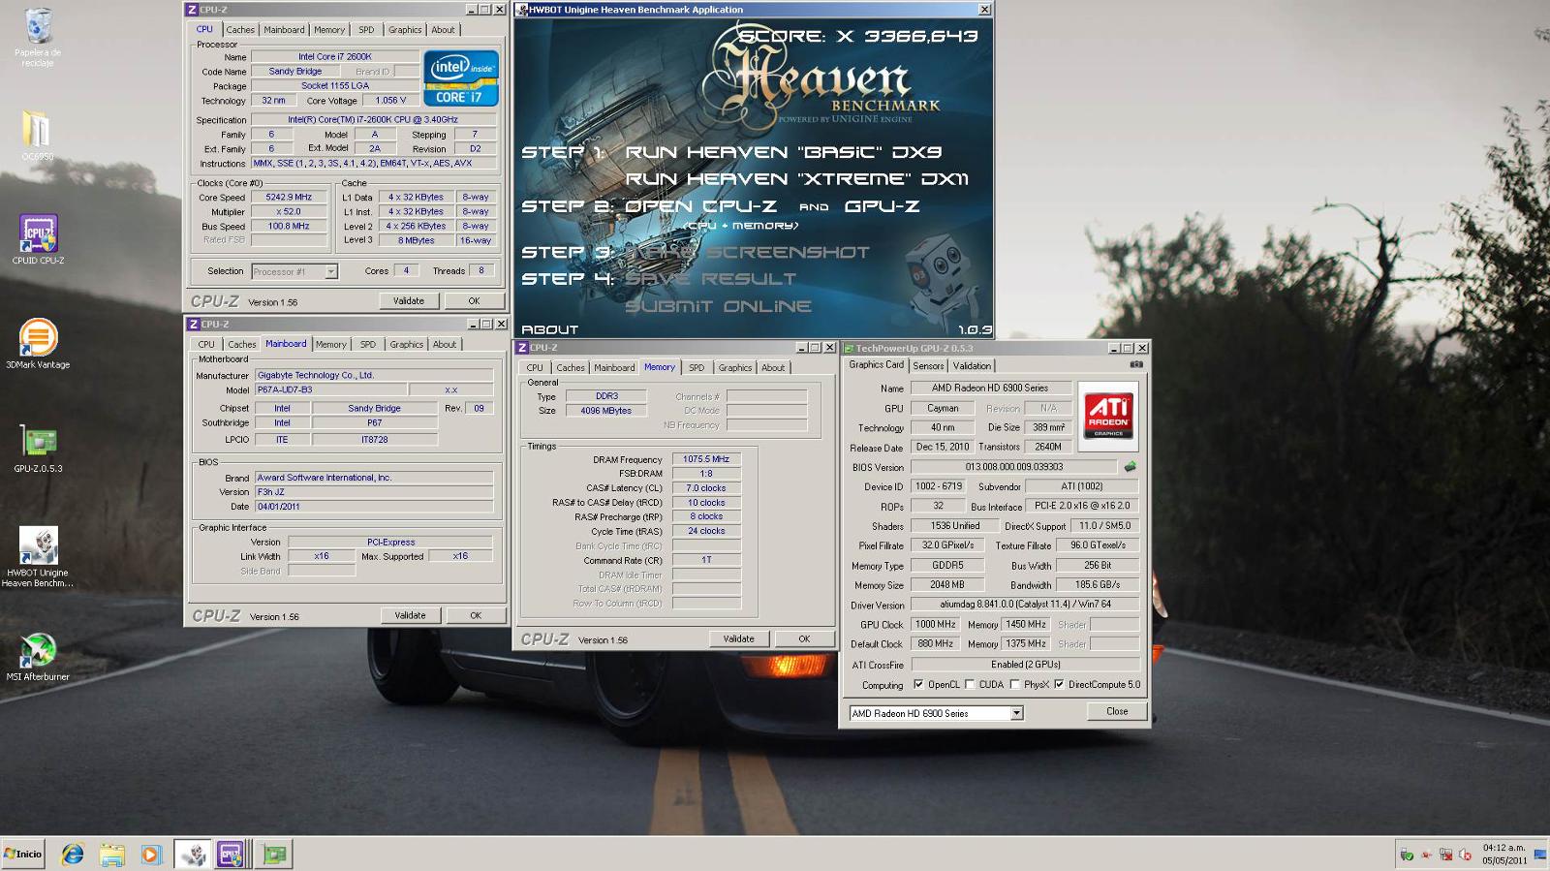This screenshot has width=1550, height=871.
Task: Click the muted volume tray icon
Action: [1465, 855]
